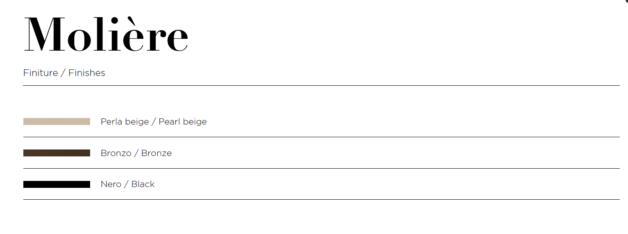Select the English "Pearl beige" text
The height and width of the screenshot is (234, 628).
[183, 122]
